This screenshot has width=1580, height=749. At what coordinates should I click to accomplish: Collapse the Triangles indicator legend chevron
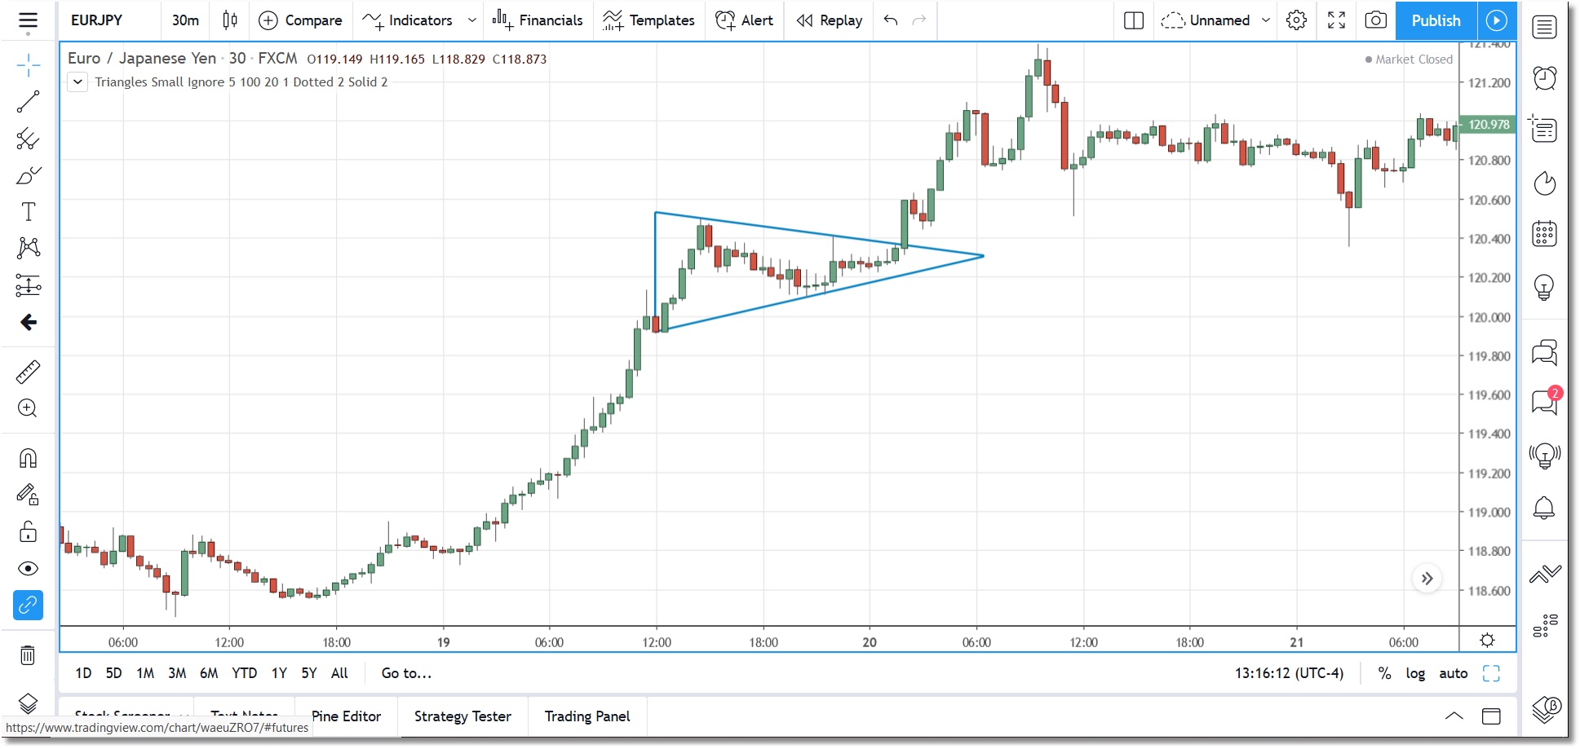pyautogui.click(x=77, y=82)
